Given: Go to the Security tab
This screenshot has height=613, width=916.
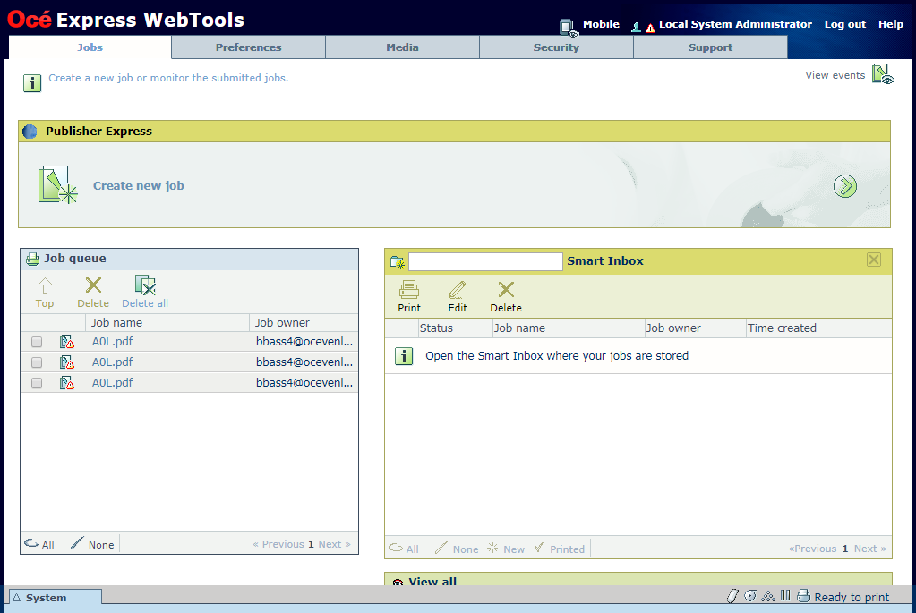Looking at the screenshot, I should (x=556, y=47).
